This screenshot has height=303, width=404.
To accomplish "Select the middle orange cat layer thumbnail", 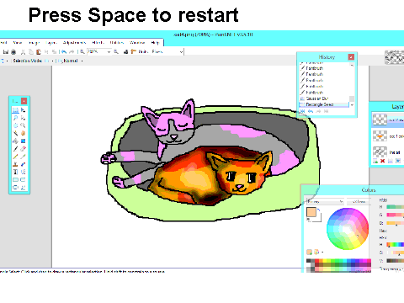I will [x=380, y=136].
